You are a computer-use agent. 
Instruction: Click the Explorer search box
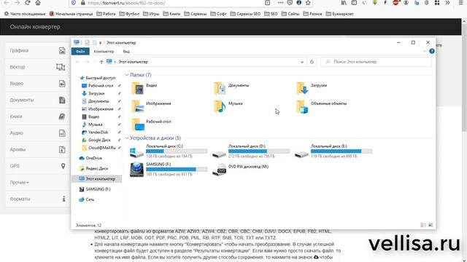pyautogui.click(x=376, y=62)
